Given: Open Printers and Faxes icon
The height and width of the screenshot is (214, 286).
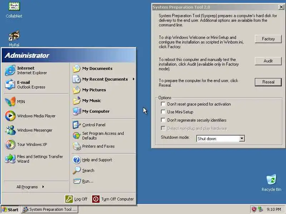Looking at the screenshot, I should point(77,146).
